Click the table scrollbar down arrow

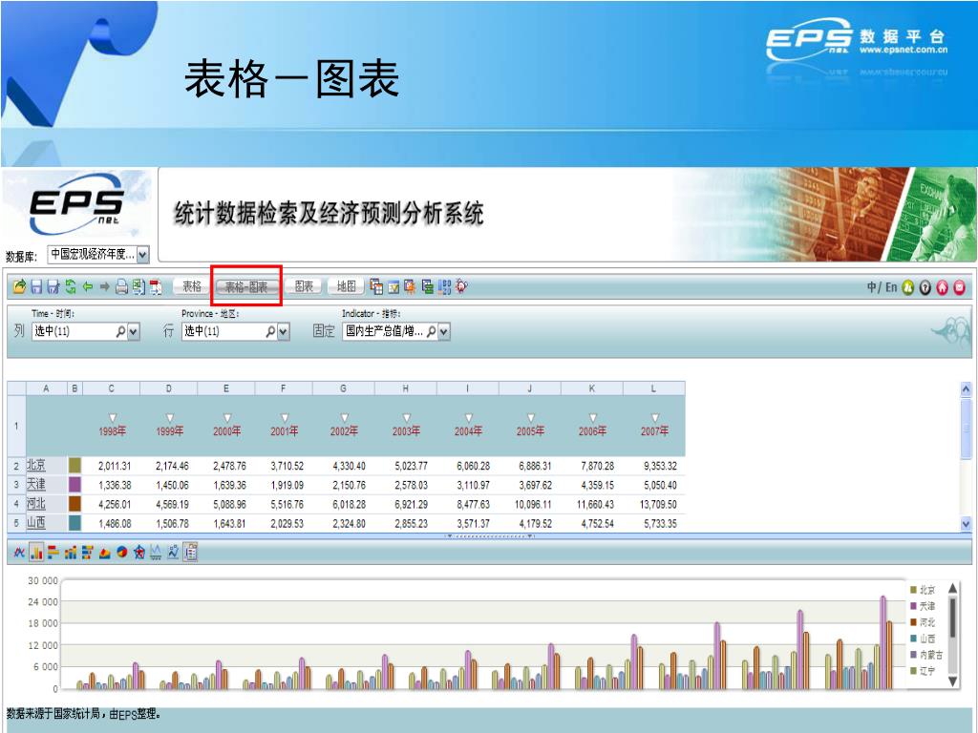coord(966,524)
